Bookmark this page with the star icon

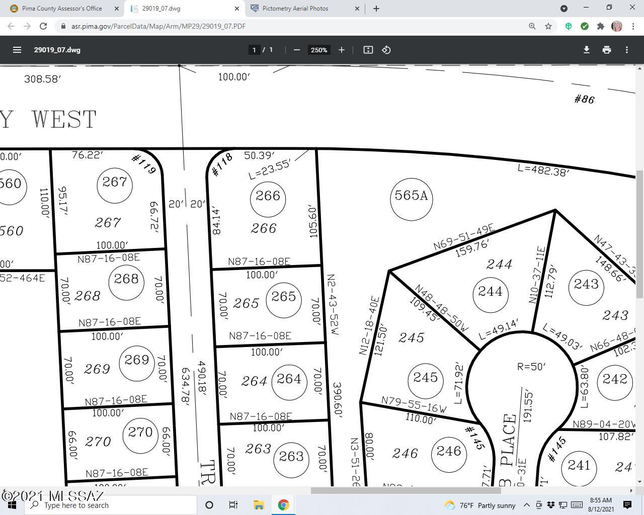pos(548,26)
